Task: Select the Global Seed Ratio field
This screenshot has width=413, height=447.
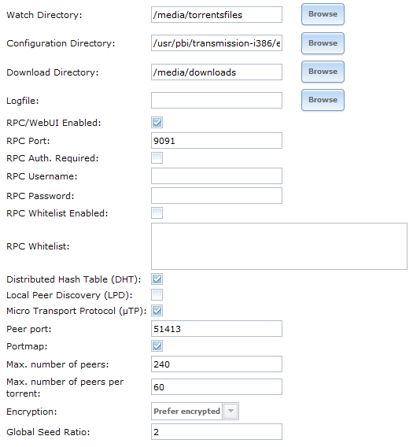Action: coord(216,431)
